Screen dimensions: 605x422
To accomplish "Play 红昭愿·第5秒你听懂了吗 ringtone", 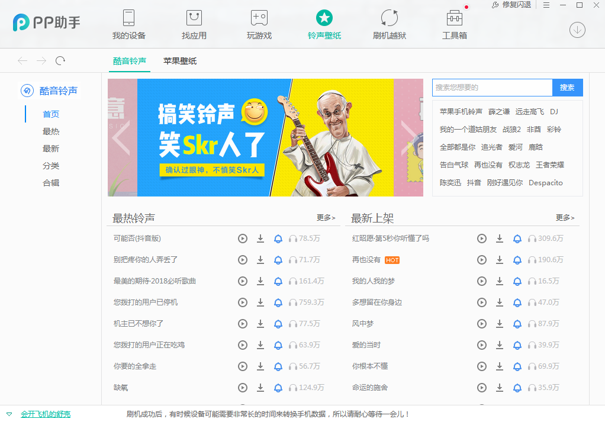I will coord(482,239).
